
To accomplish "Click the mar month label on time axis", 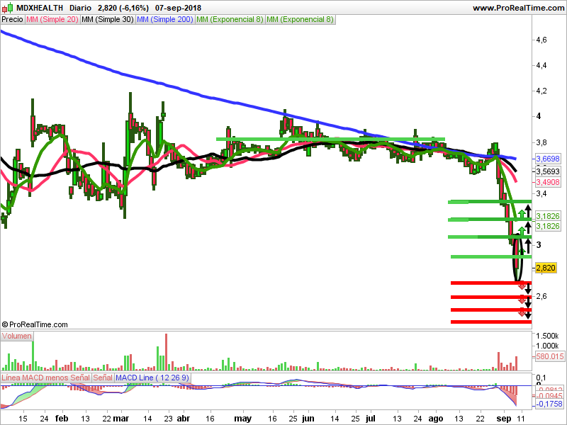I will pyautogui.click(x=120, y=419).
